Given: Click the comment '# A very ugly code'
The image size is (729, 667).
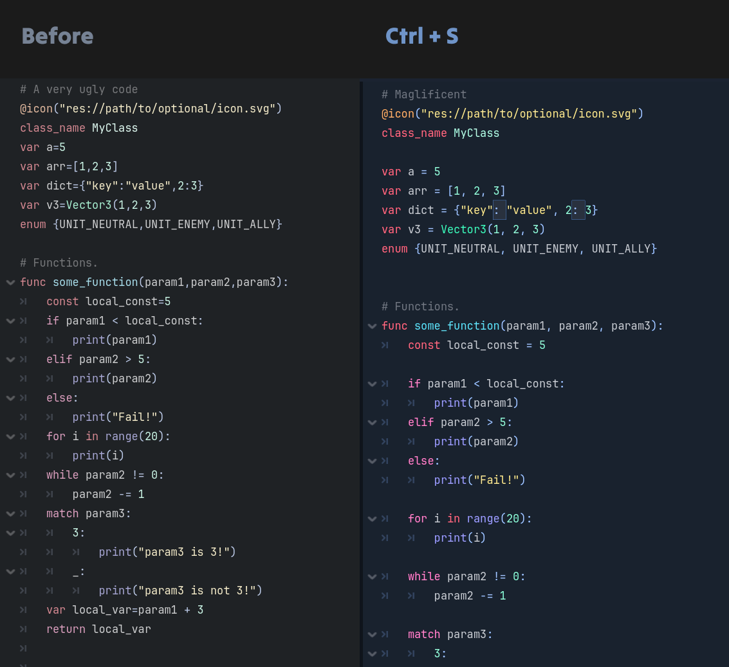Looking at the screenshot, I should pos(79,89).
